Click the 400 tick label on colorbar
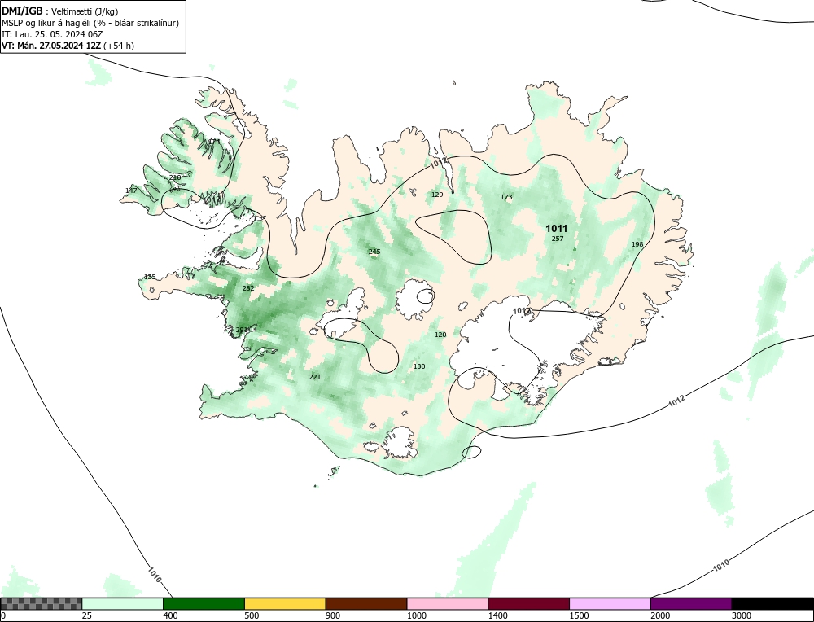Screen dimensions: 814x622 point(170,615)
